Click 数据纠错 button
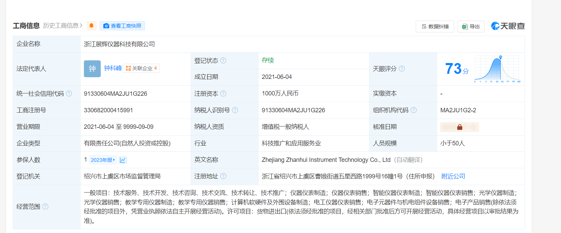This screenshot has height=233, width=561. pos(435,26)
